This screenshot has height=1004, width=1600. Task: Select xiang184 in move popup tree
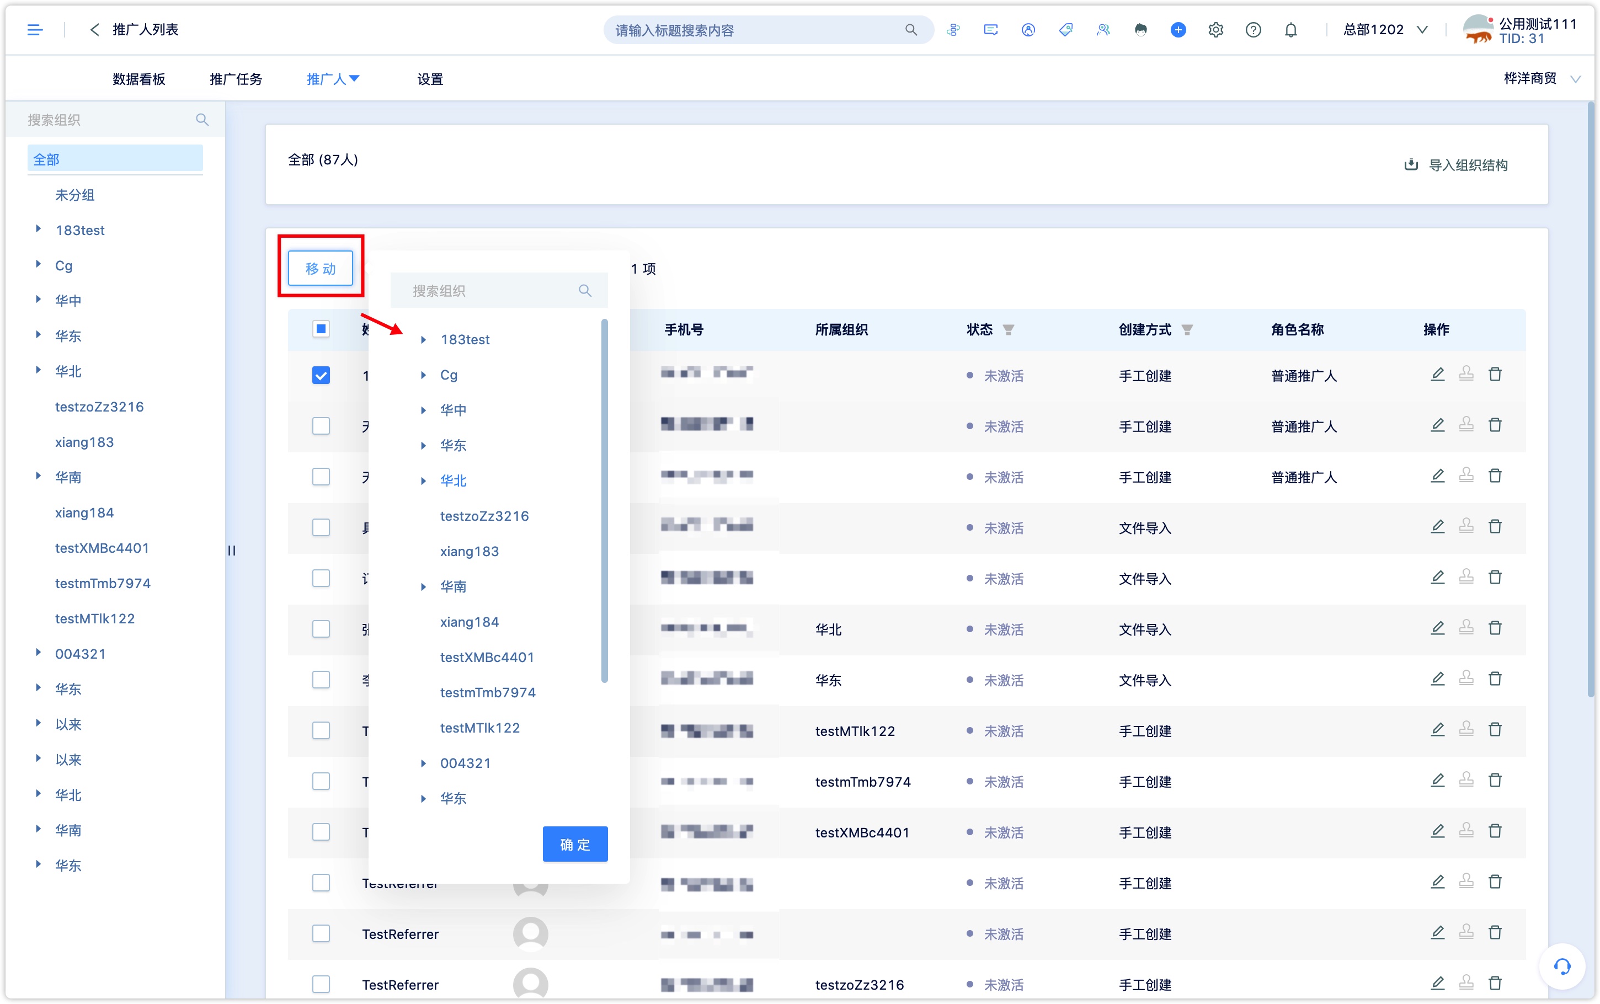coord(470,622)
